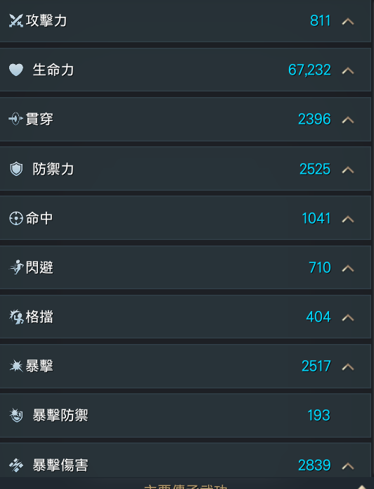Click the 格擋 value 404
The height and width of the screenshot is (489, 374).
[x=318, y=317]
